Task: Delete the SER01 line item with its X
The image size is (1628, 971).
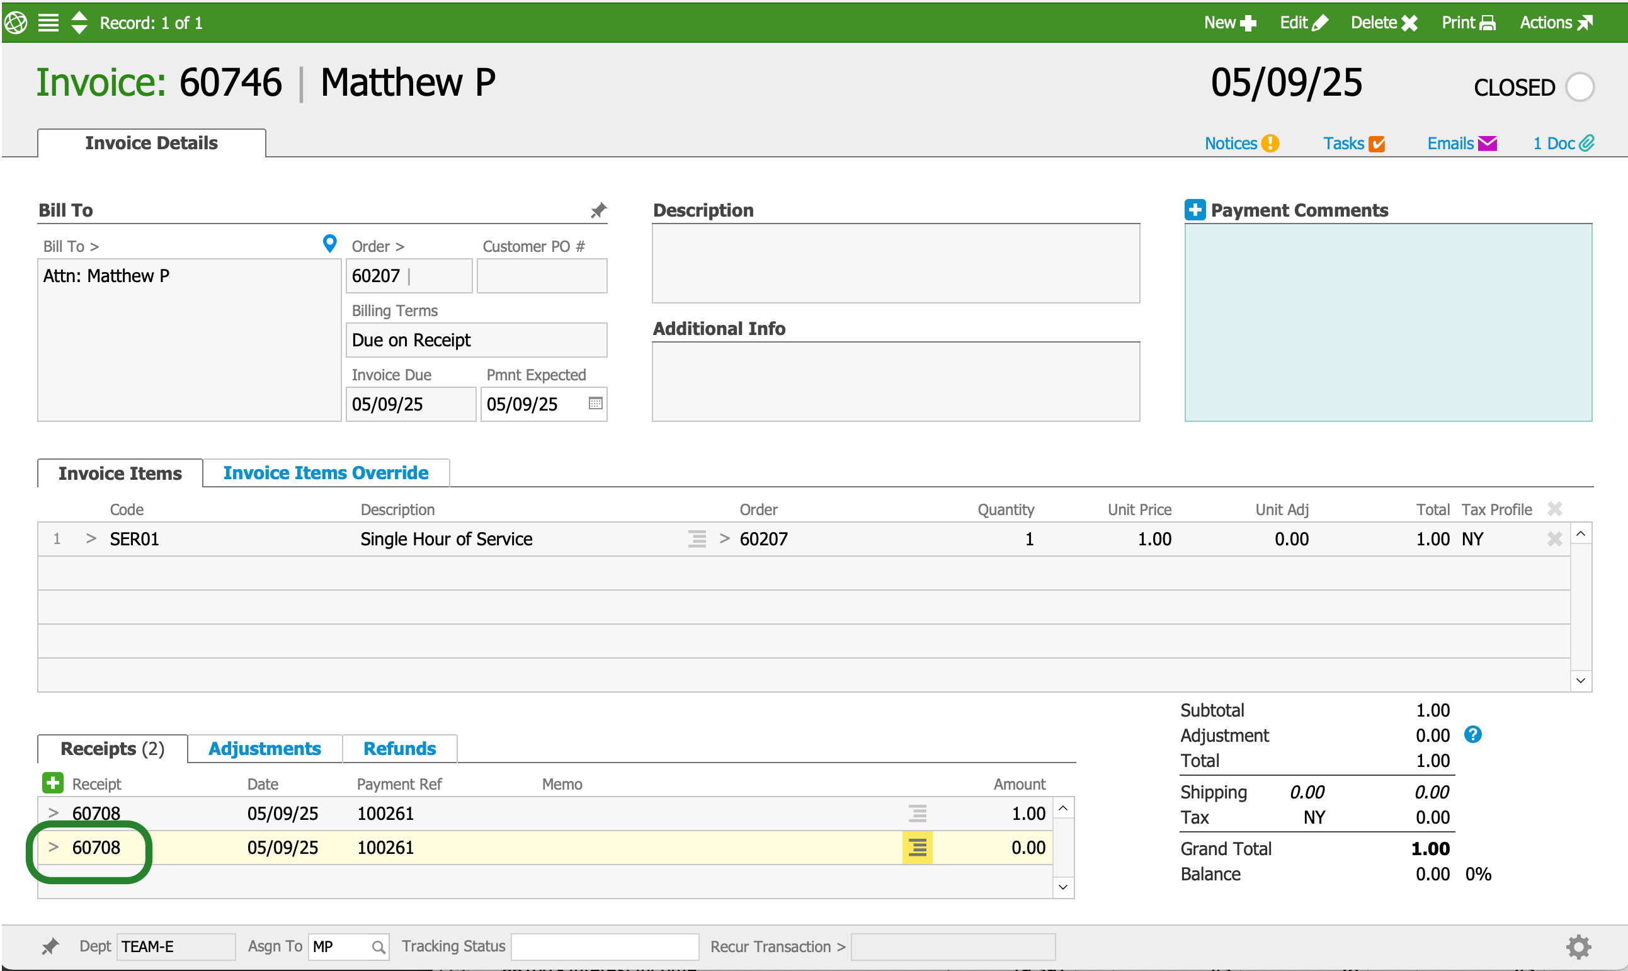Action: click(x=1554, y=538)
